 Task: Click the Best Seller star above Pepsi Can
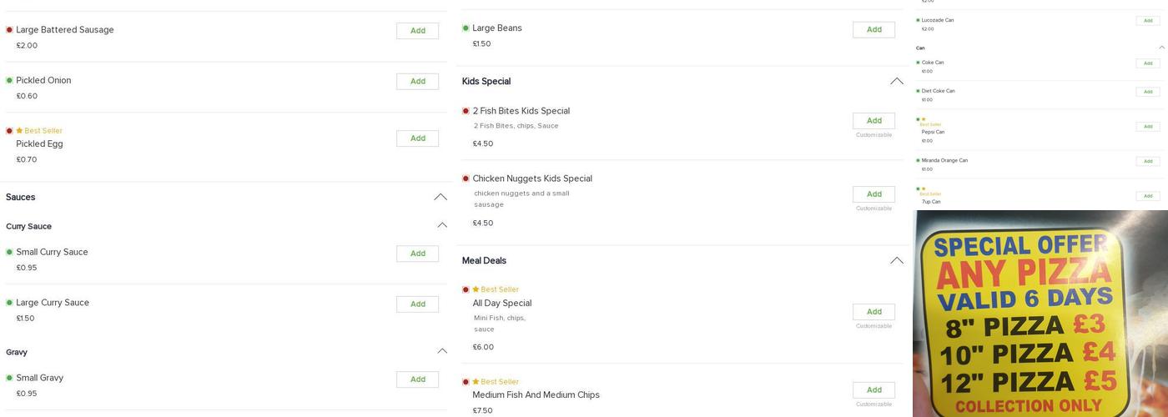pyautogui.click(x=924, y=119)
